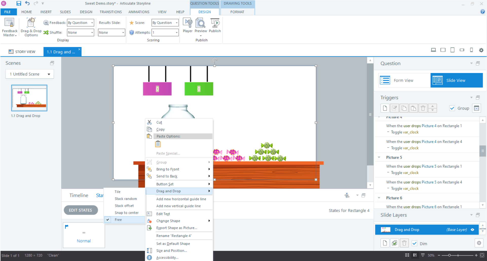Collapse the Picture 5 trigger group
This screenshot has width=487, height=261.
tap(379, 157)
